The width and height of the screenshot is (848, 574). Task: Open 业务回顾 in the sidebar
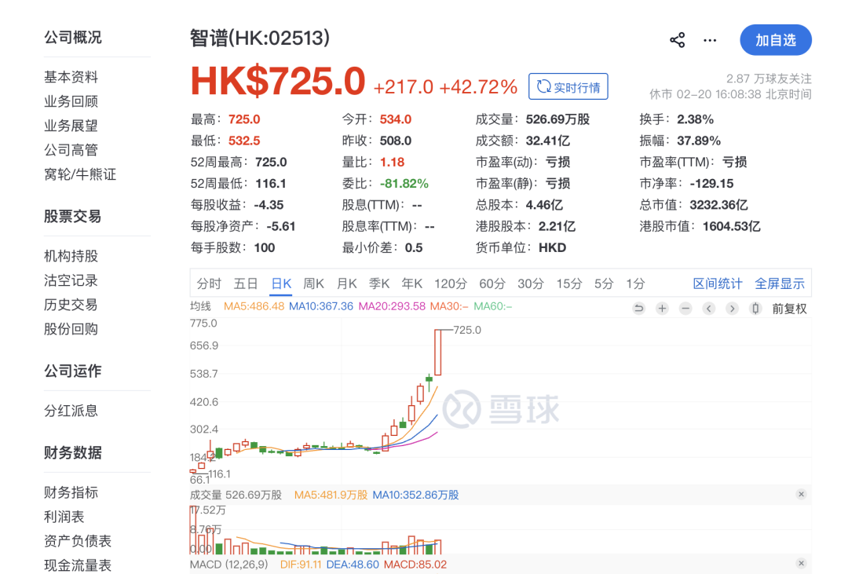coord(71,102)
